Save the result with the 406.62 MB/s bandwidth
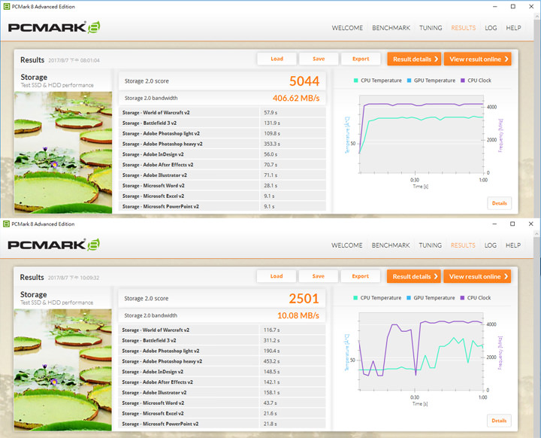Screen dimensions: 541x438 319,59
